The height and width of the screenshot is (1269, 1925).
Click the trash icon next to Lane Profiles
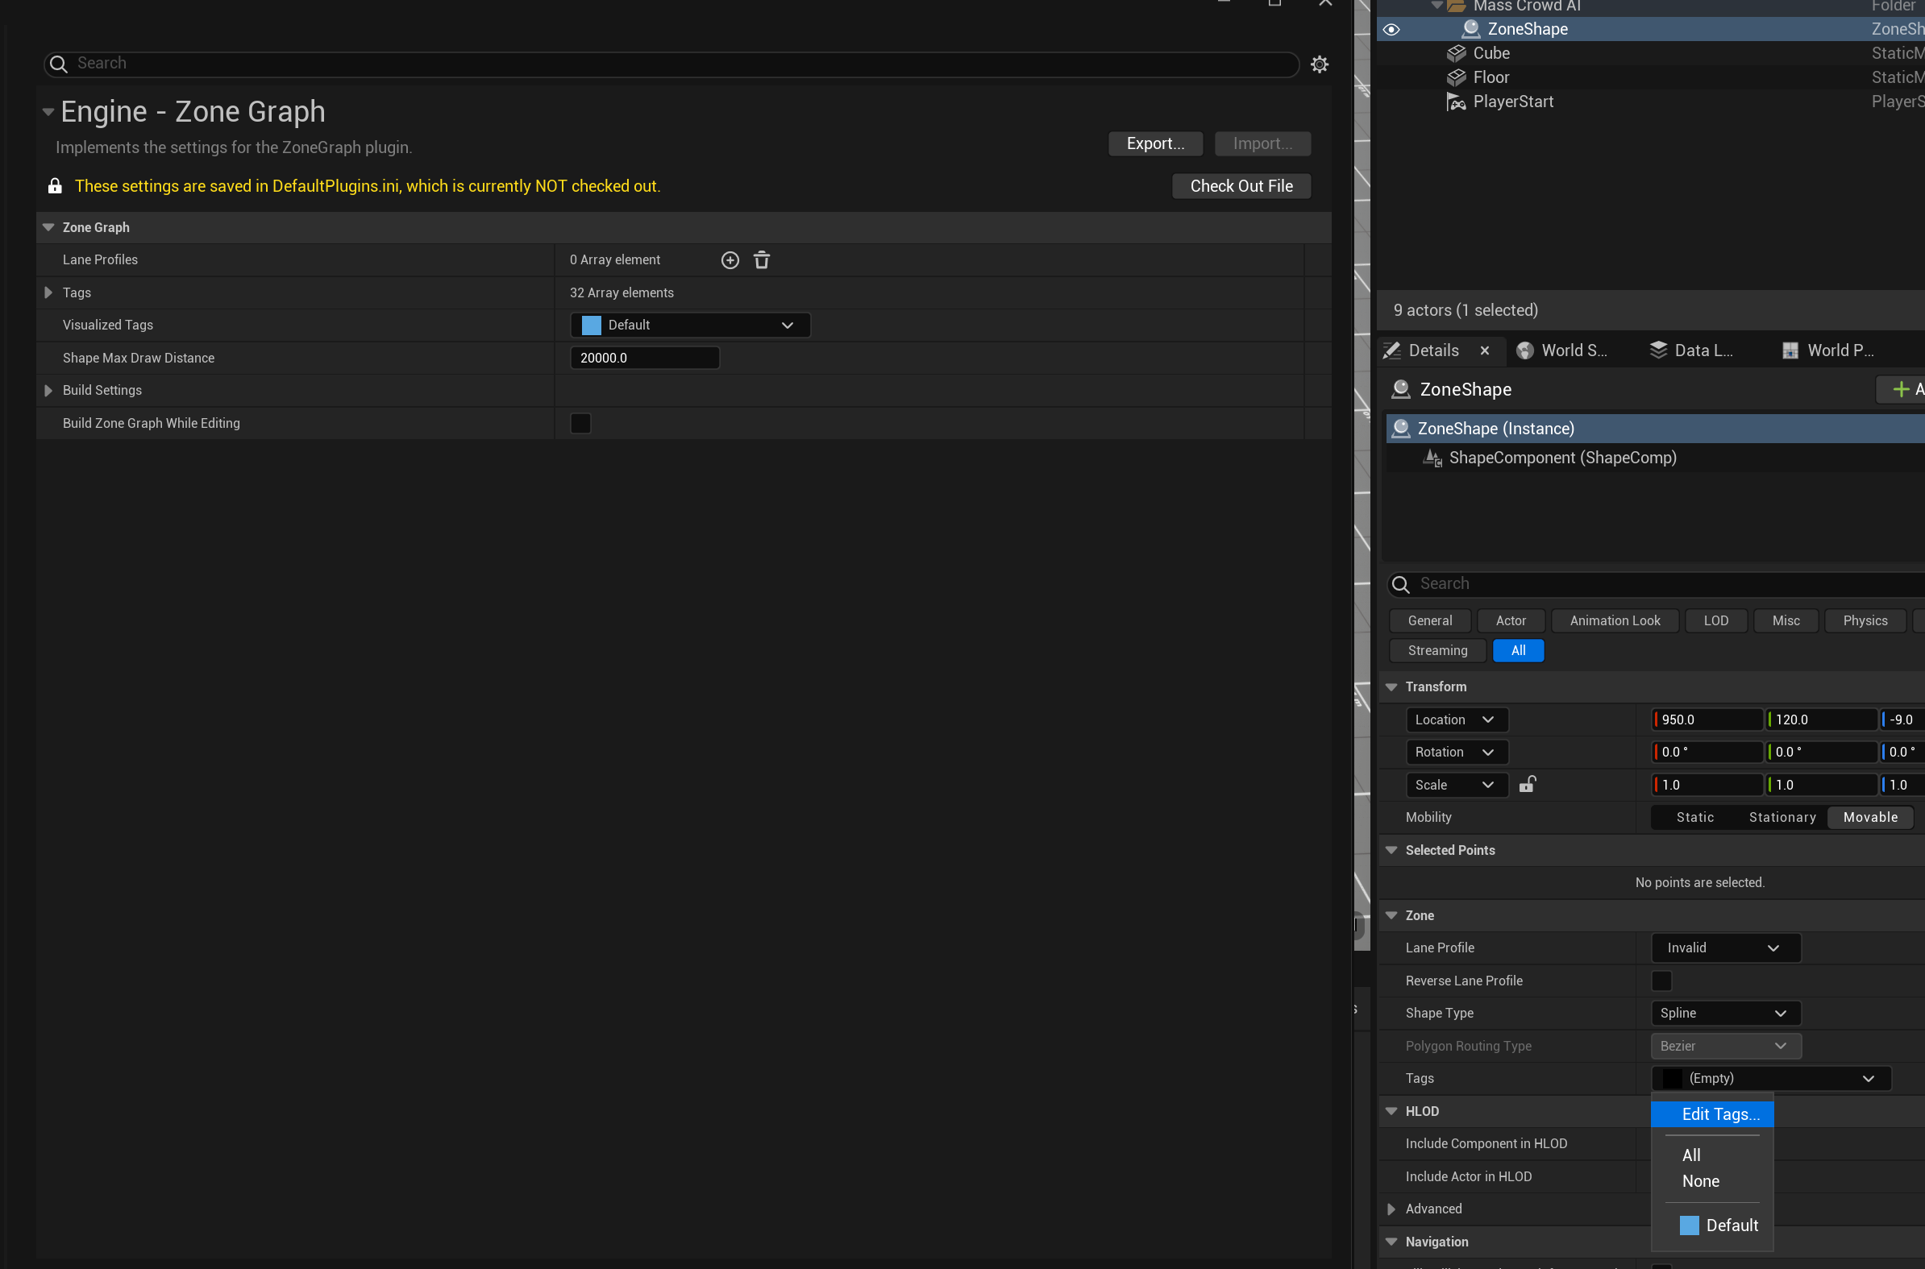click(761, 259)
